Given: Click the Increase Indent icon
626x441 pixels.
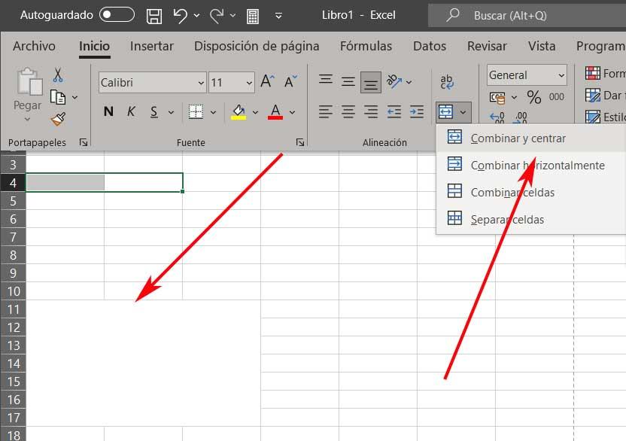Looking at the screenshot, I should click(x=417, y=112).
